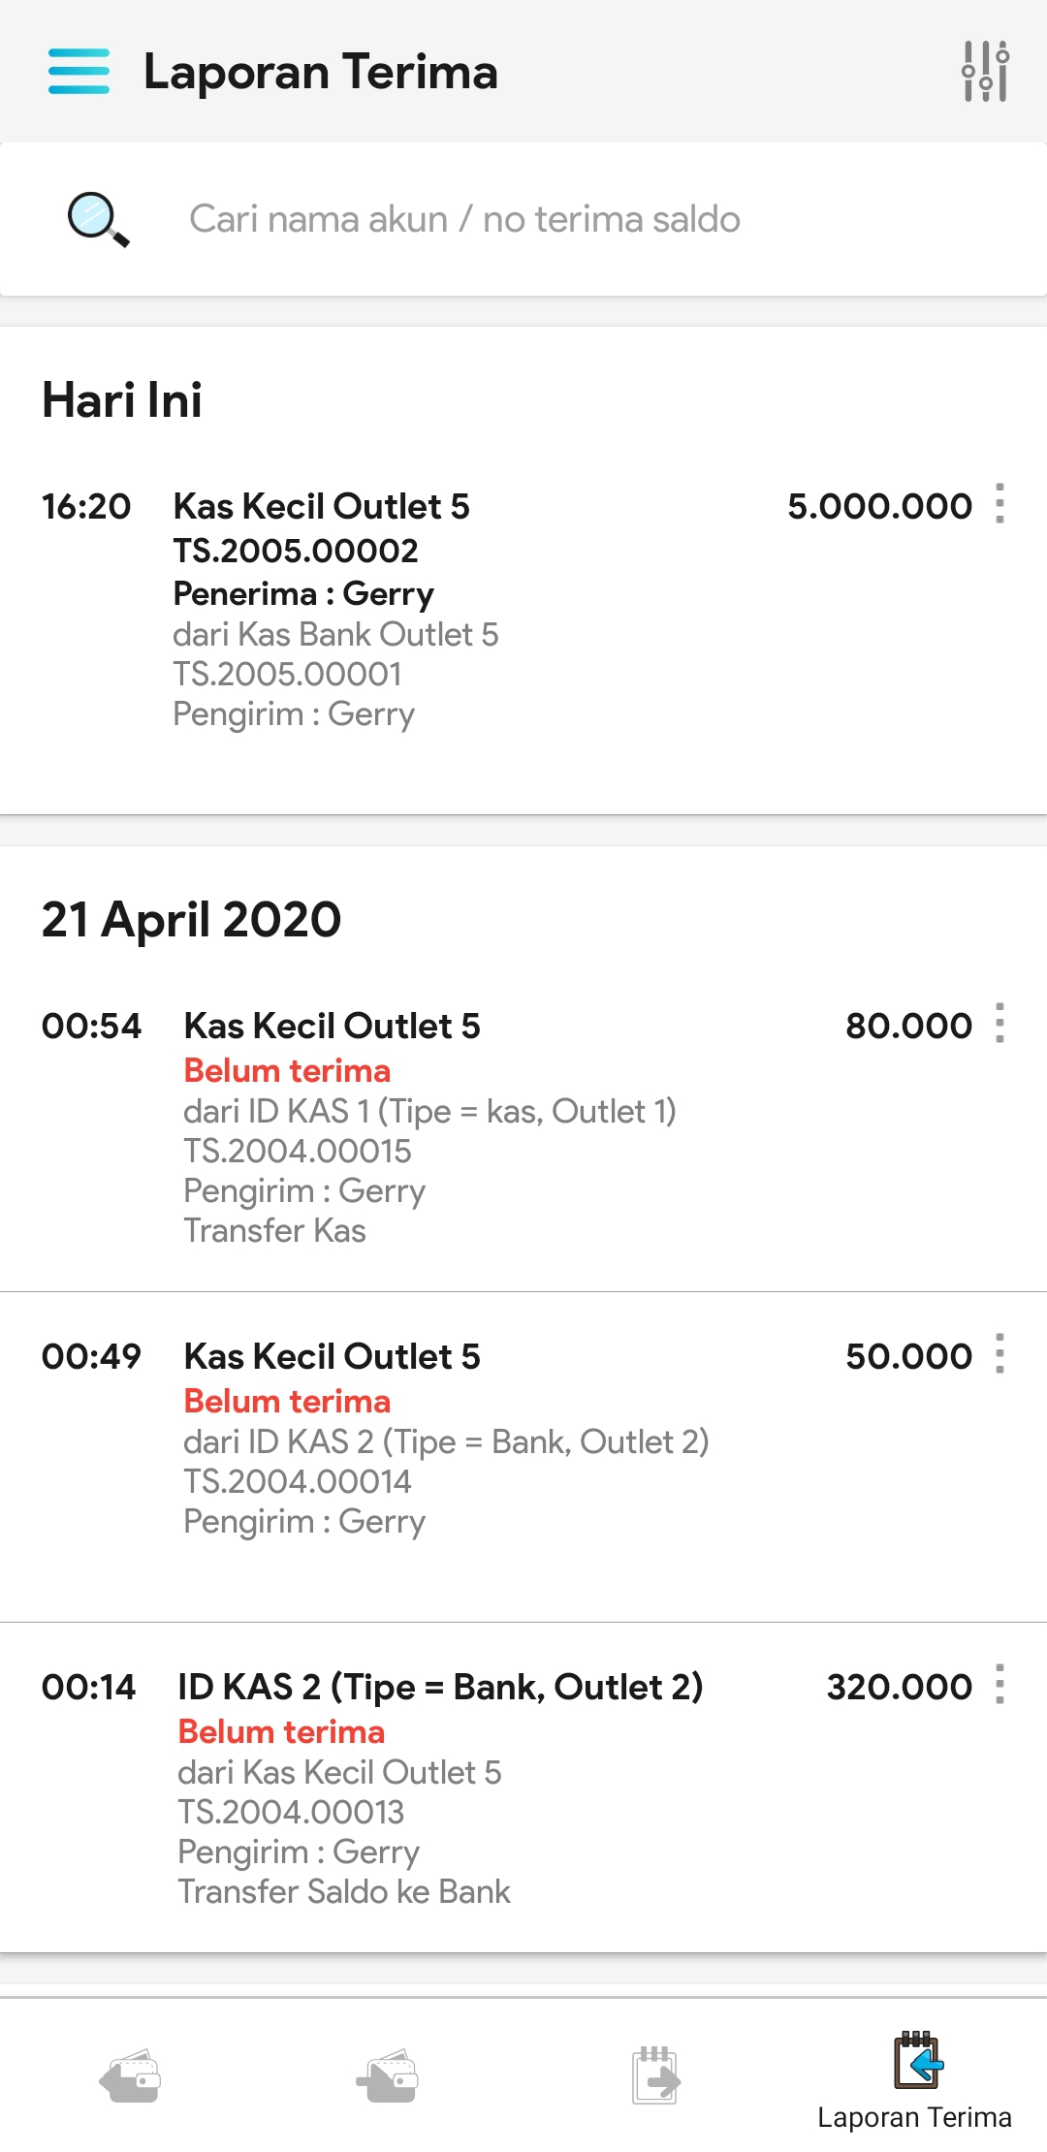This screenshot has height=2152, width=1047.
Task: Switch to the wallet plus-arrow tab
Action: [x=388, y=2076]
